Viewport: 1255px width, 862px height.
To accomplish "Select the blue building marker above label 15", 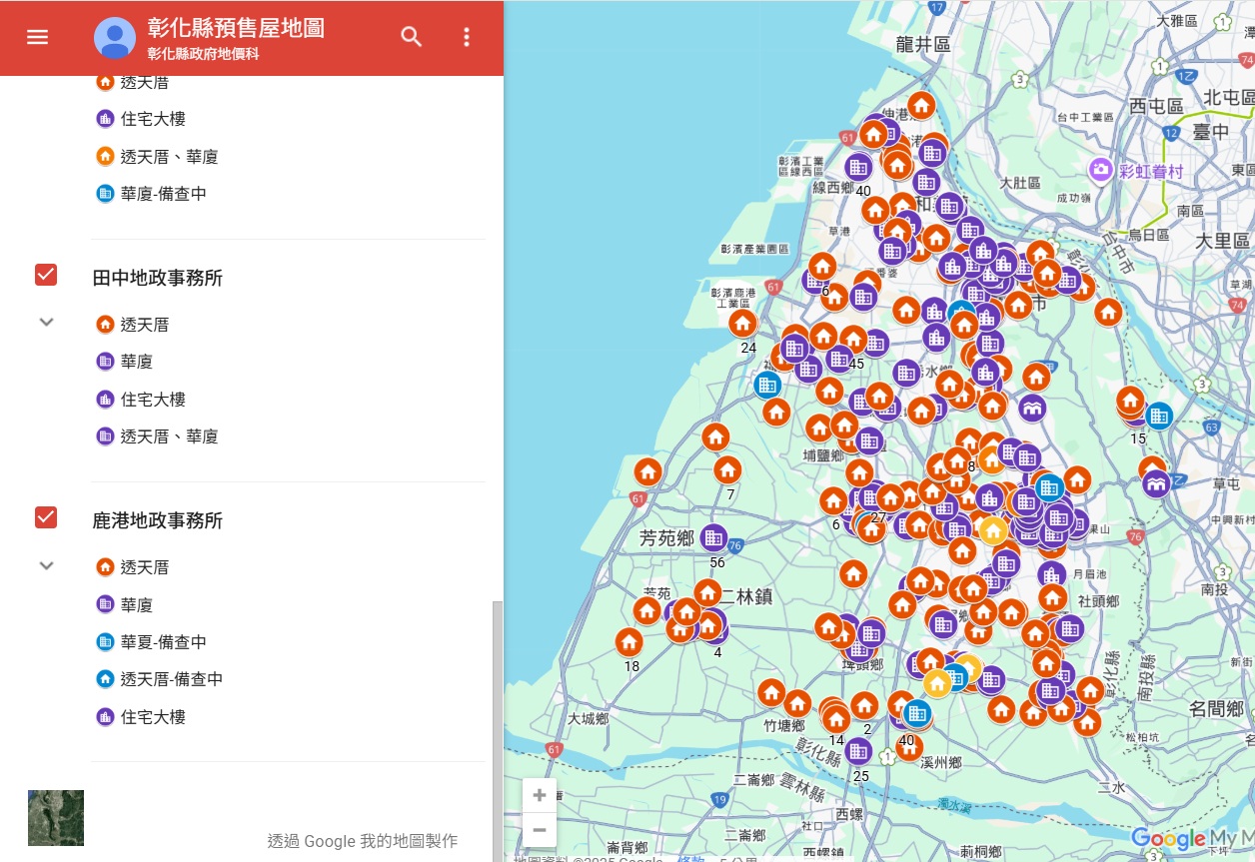I will click(1159, 415).
